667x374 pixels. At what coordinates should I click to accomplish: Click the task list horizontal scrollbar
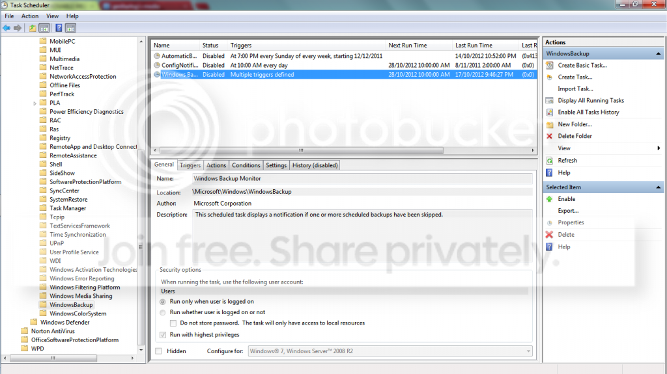coord(301,150)
